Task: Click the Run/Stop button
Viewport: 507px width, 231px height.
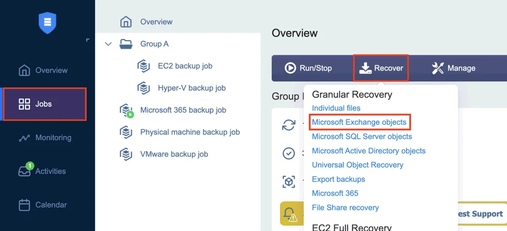Action: click(308, 68)
